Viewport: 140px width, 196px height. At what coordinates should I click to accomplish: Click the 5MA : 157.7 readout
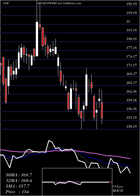(x=18, y=186)
